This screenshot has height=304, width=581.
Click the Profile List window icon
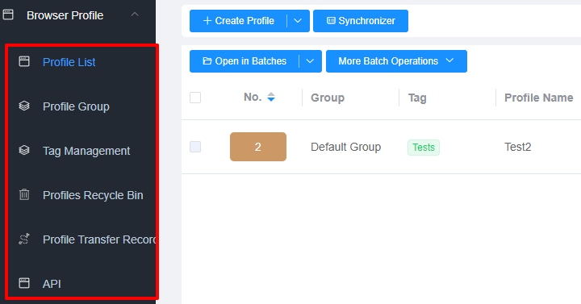(x=24, y=61)
